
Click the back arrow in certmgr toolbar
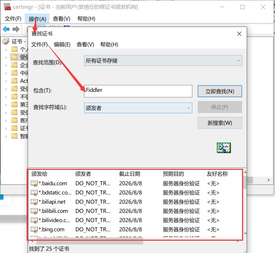(x=6, y=29)
